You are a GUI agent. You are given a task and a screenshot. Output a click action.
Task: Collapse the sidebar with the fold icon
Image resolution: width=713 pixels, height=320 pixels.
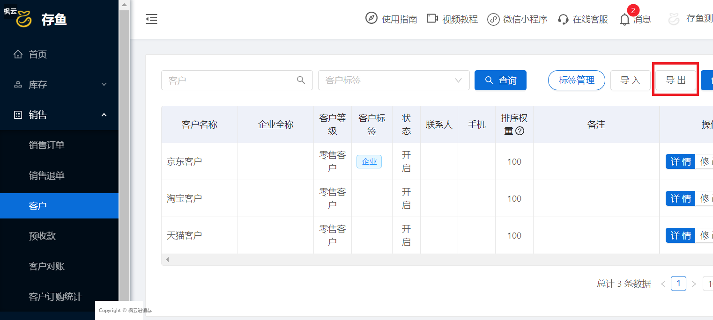point(151,19)
